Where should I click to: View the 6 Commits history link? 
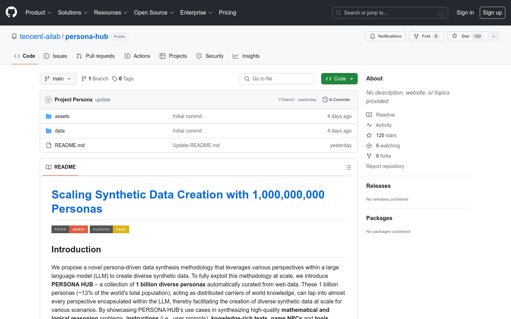(x=336, y=100)
